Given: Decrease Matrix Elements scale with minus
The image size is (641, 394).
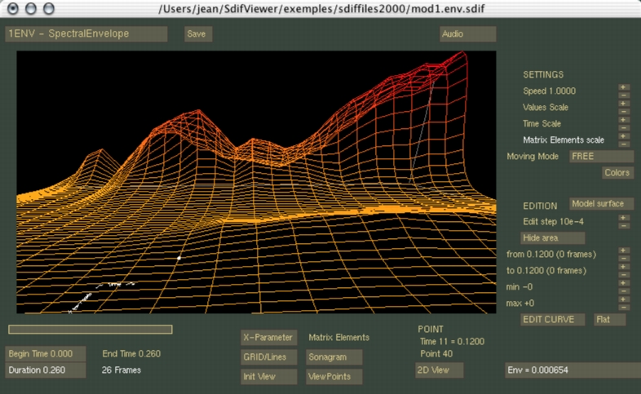Looking at the screenshot, I should tap(623, 143).
